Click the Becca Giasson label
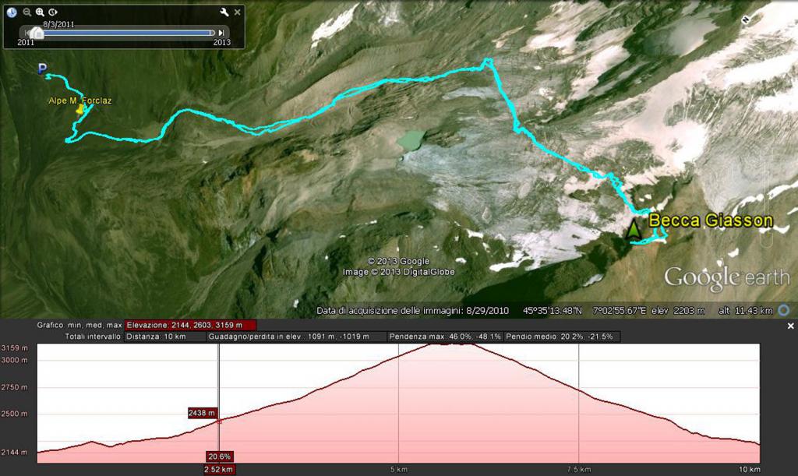This screenshot has height=476, width=798. (711, 220)
